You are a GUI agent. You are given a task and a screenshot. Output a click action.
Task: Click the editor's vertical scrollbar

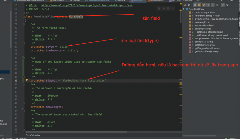180,62
